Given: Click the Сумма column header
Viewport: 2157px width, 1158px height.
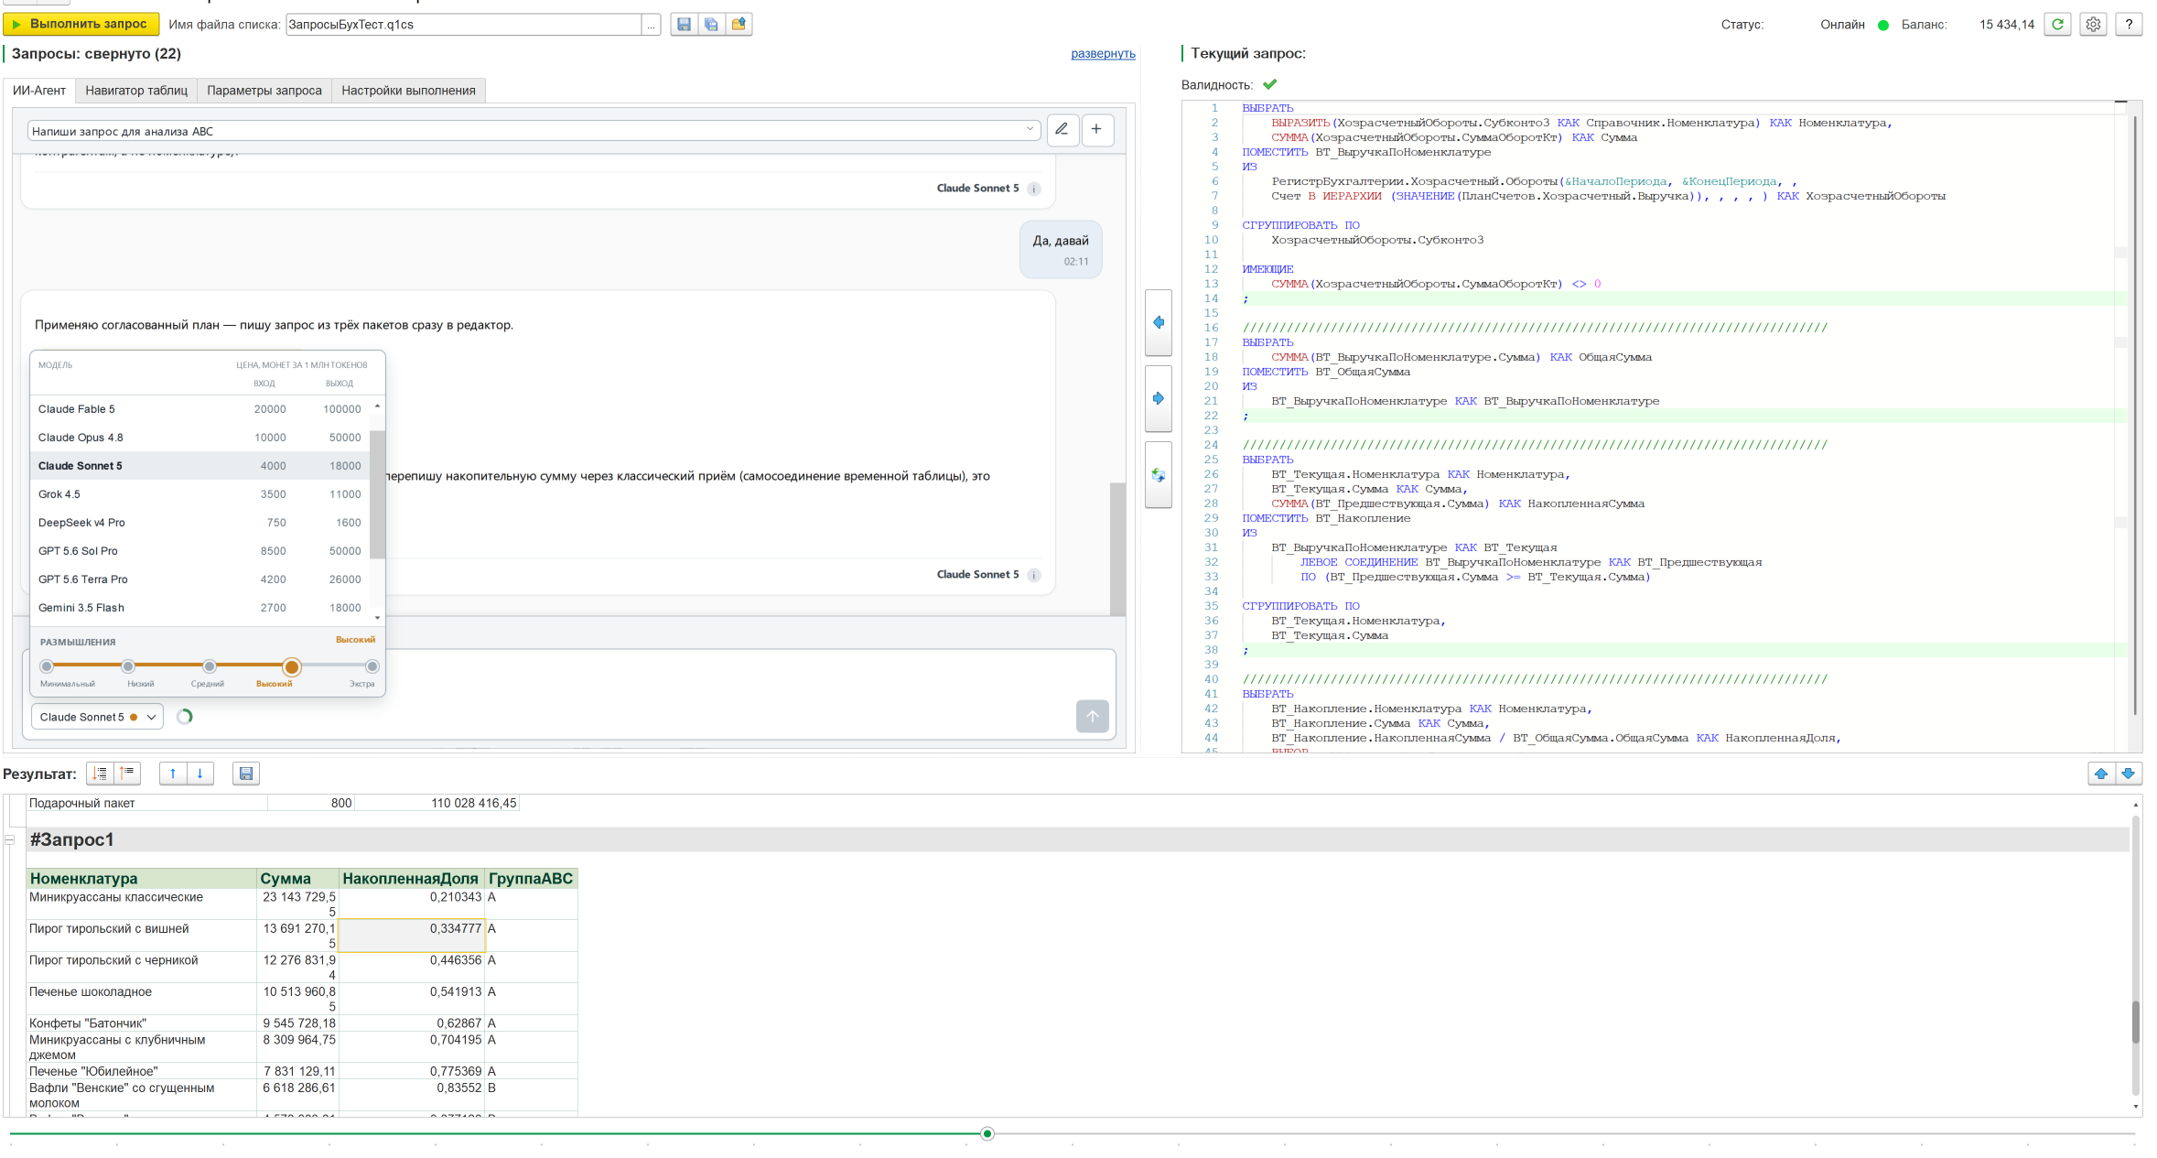Looking at the screenshot, I should 297,879.
